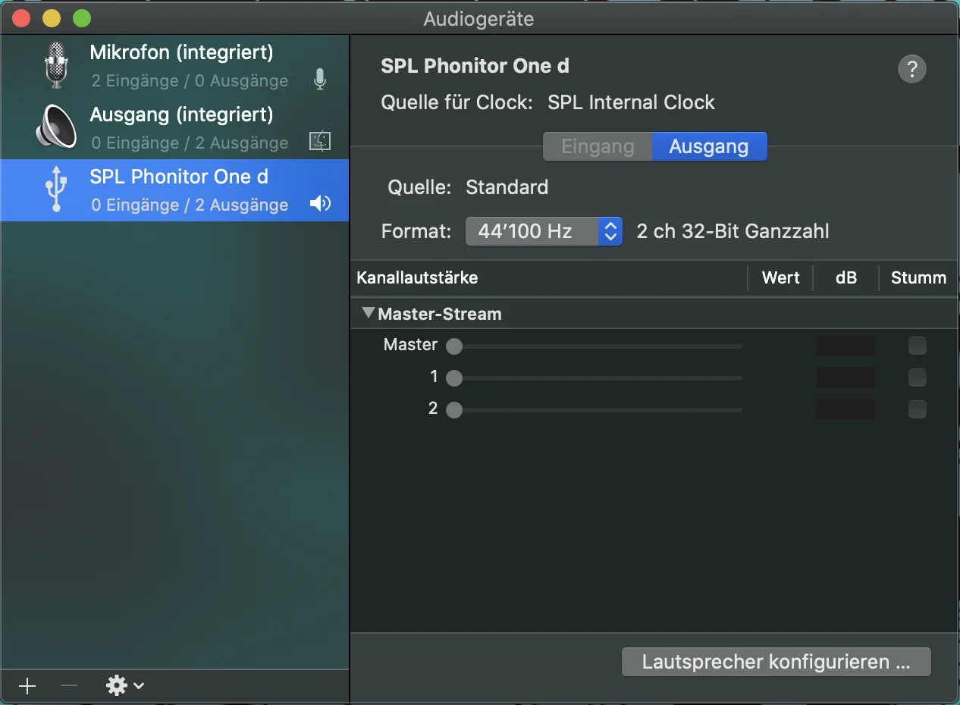Click the Master volume slider knob

coord(454,346)
